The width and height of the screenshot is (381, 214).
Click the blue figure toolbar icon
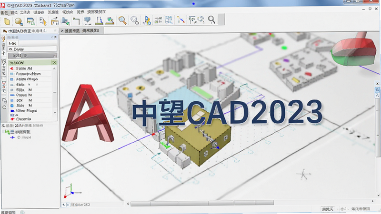147,20
